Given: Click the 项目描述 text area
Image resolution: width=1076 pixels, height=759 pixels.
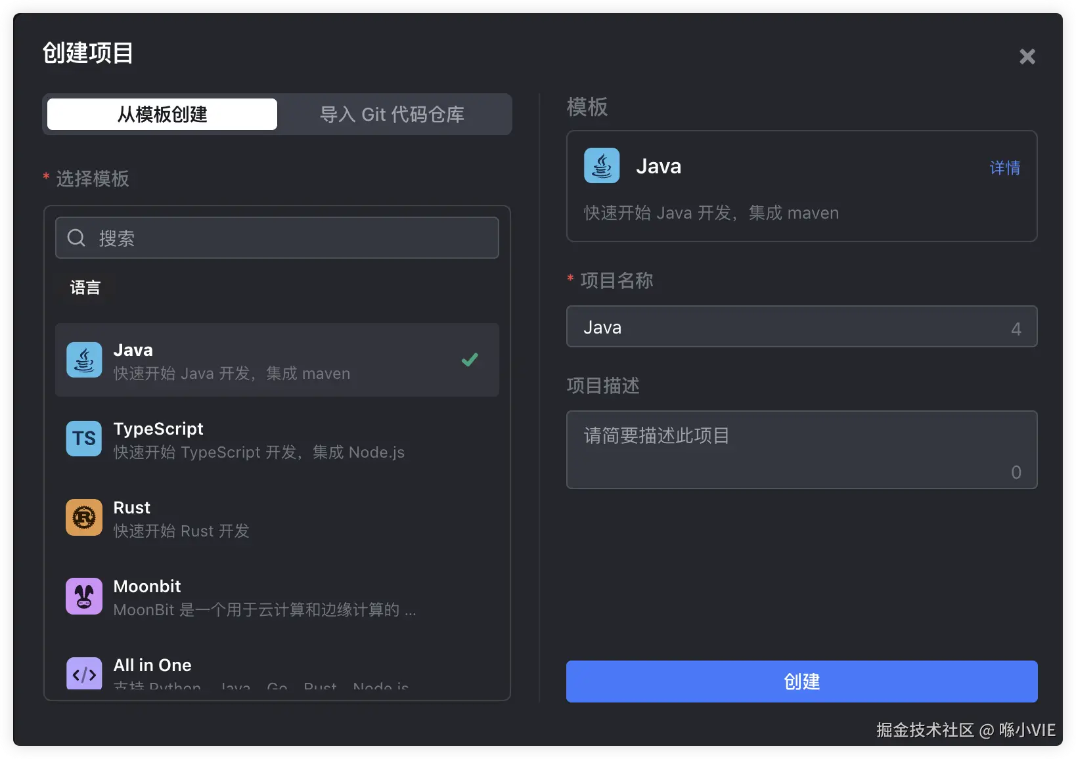Looking at the screenshot, I should pos(802,450).
